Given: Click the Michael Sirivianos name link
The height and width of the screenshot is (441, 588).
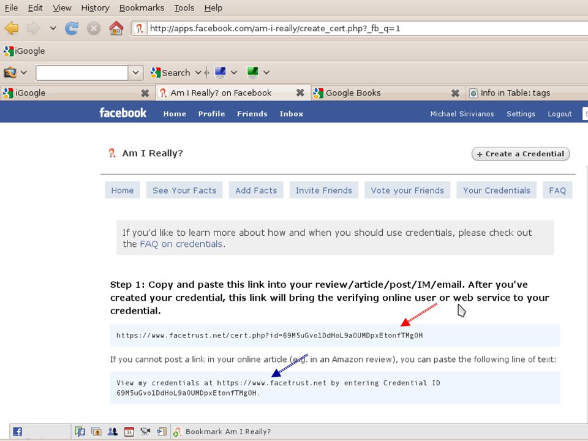Looking at the screenshot, I should click(462, 114).
